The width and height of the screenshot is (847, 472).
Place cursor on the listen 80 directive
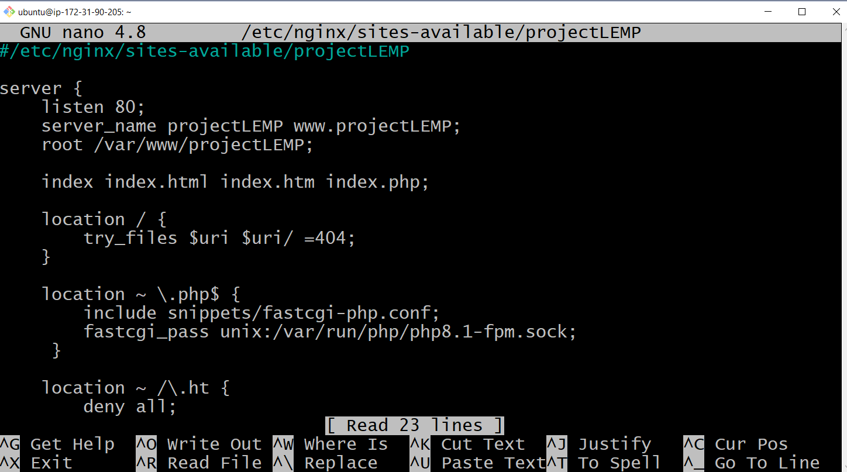(94, 106)
